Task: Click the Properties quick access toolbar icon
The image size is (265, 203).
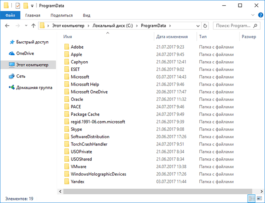Action: click(17, 6)
